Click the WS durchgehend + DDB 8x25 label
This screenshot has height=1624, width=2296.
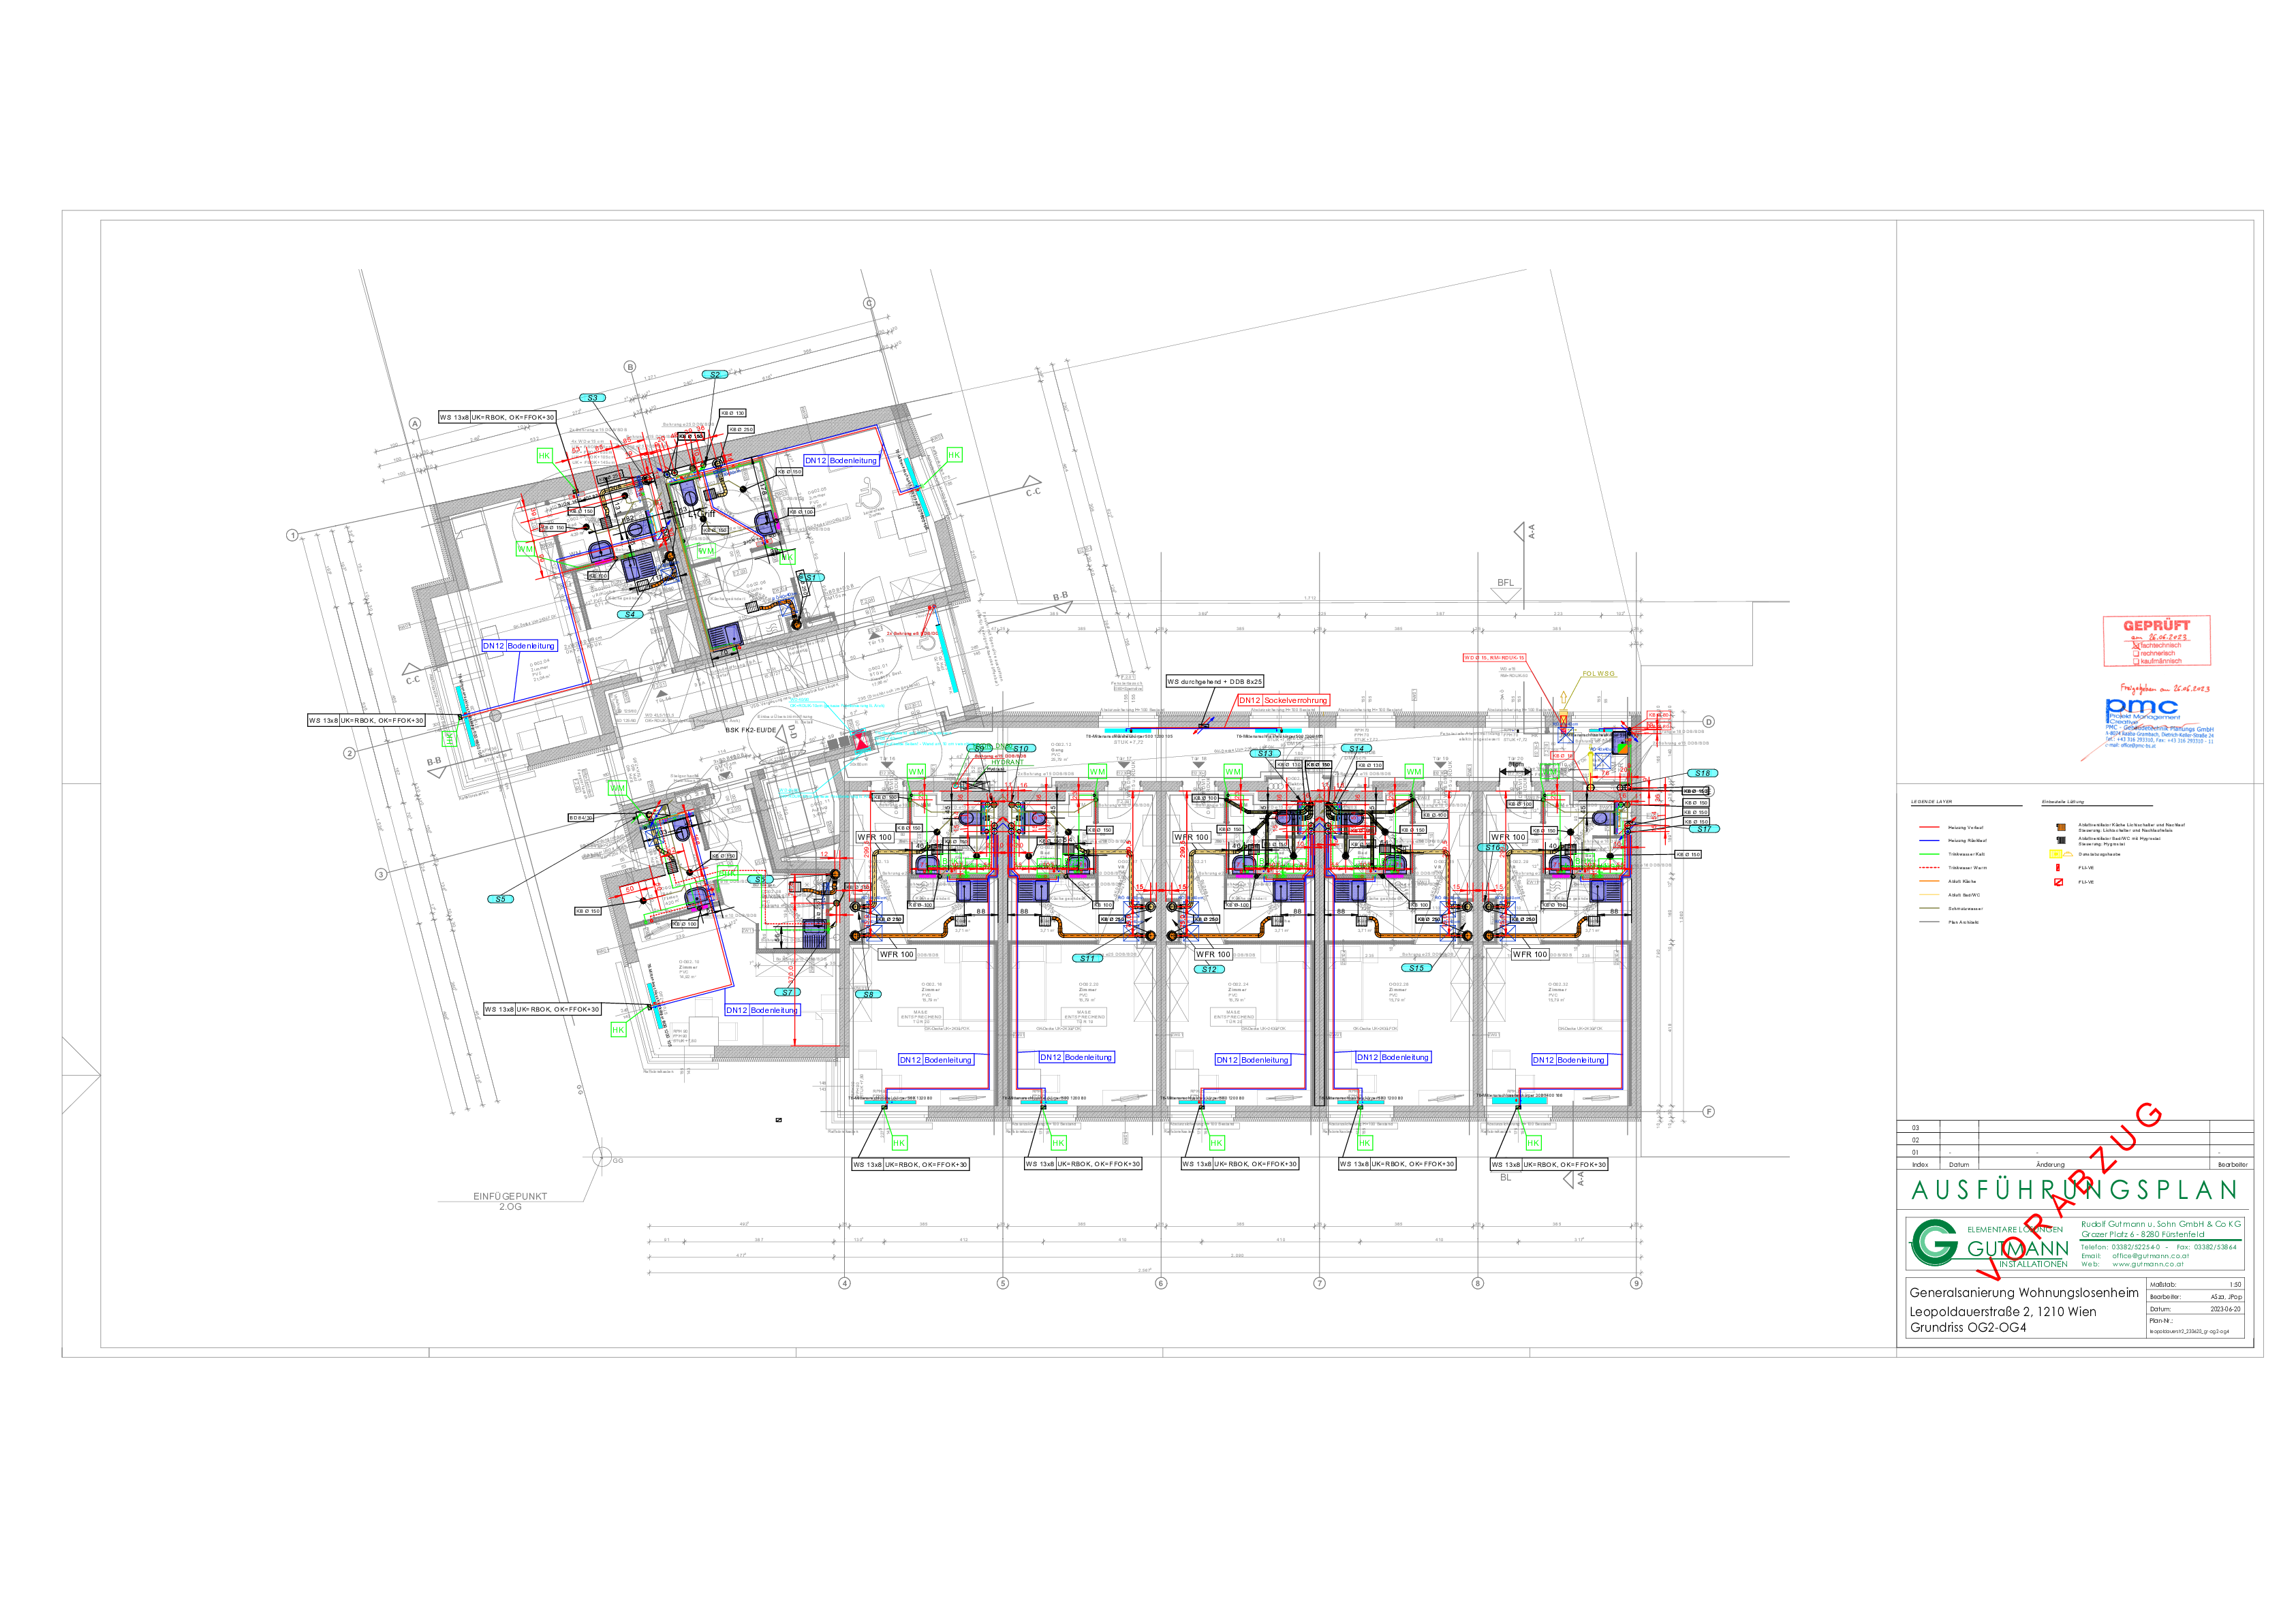(1215, 681)
